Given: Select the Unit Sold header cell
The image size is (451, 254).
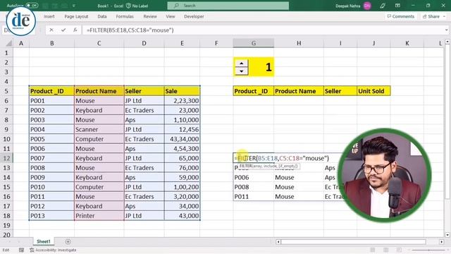Looking at the screenshot, I should pyautogui.click(x=373, y=91).
